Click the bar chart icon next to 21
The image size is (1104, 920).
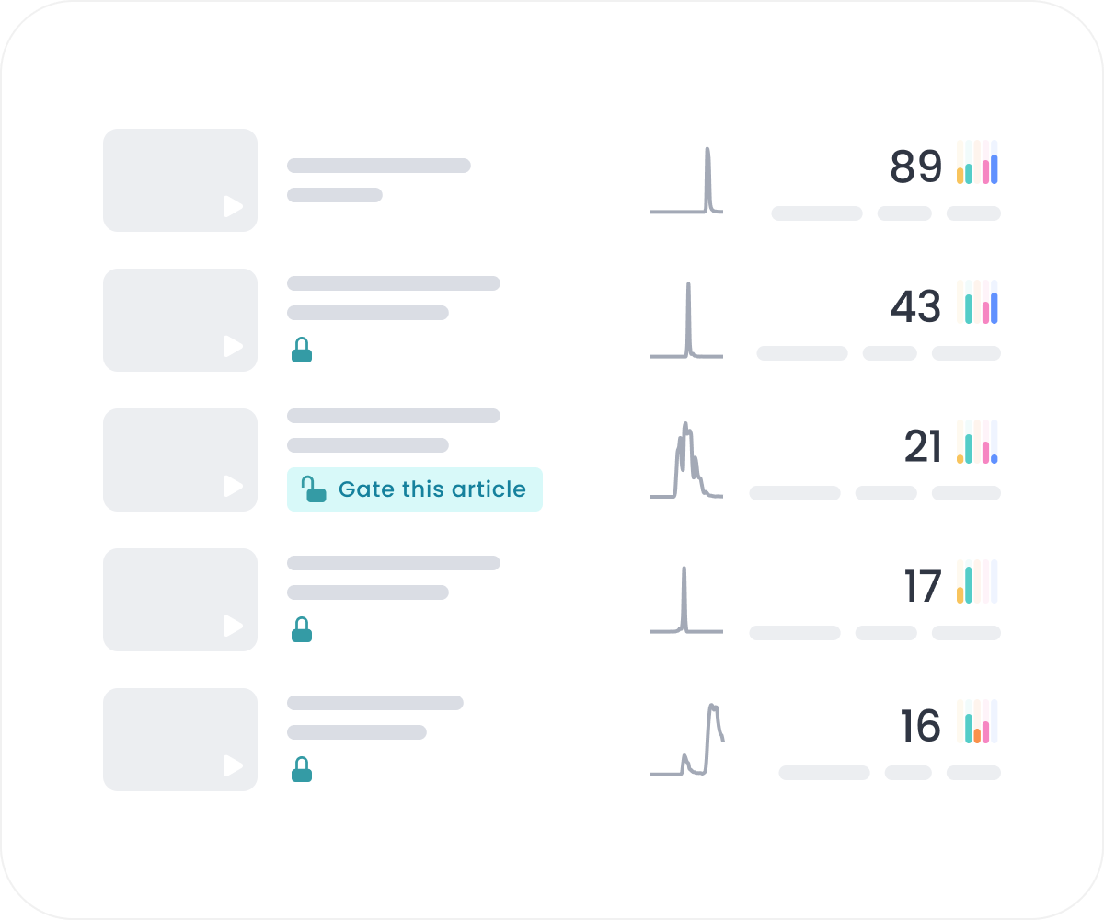pos(977,443)
